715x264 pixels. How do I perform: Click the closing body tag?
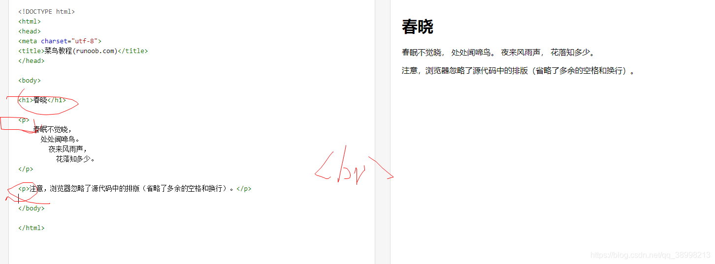click(x=32, y=208)
